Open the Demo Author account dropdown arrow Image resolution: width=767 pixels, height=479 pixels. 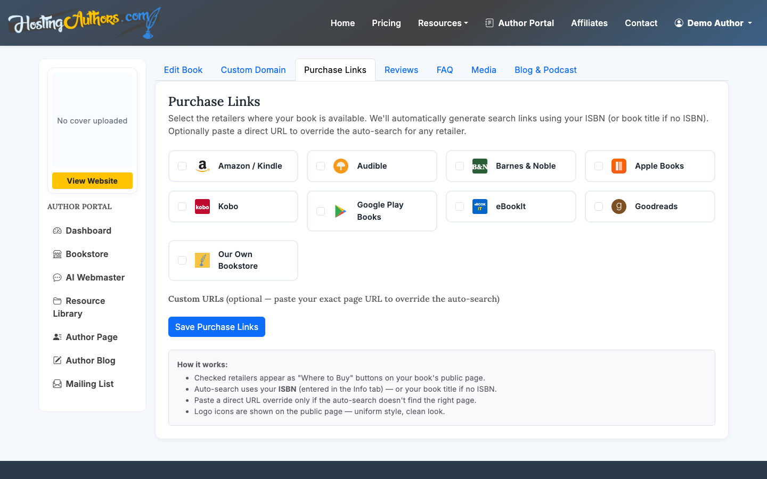tap(750, 23)
